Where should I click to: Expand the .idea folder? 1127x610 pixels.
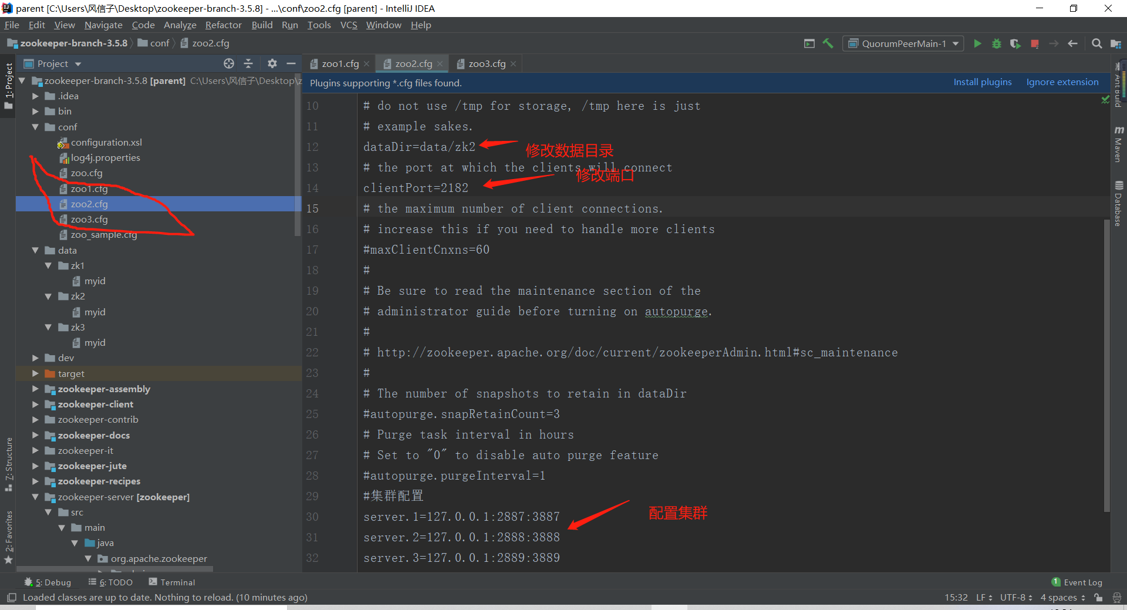[35, 96]
